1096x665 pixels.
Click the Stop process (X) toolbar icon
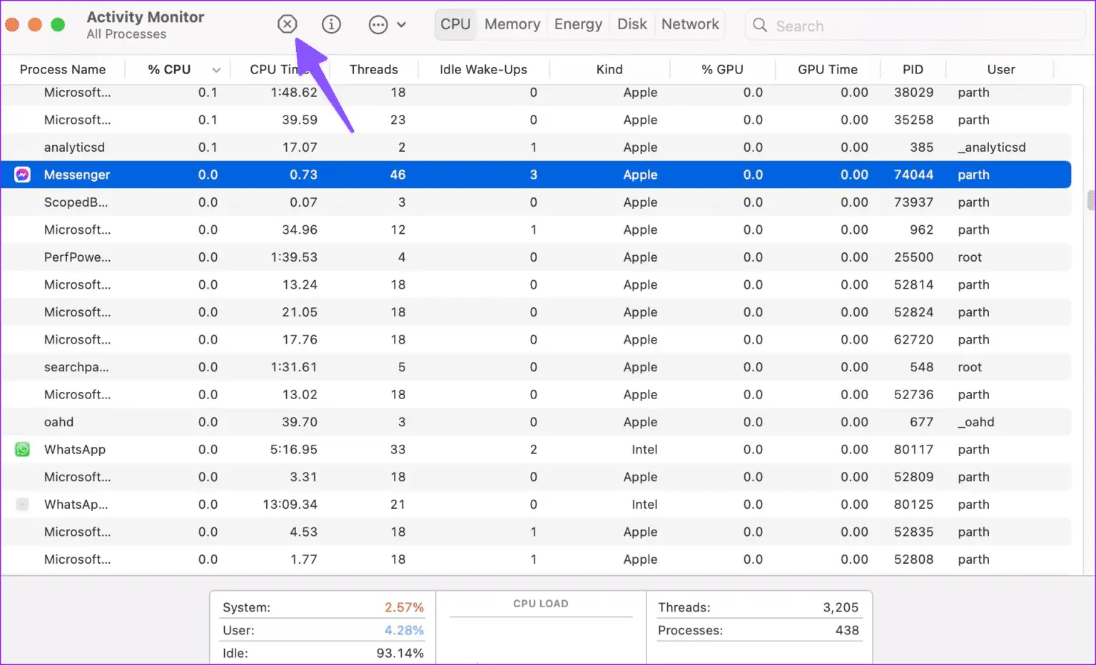[x=287, y=24]
